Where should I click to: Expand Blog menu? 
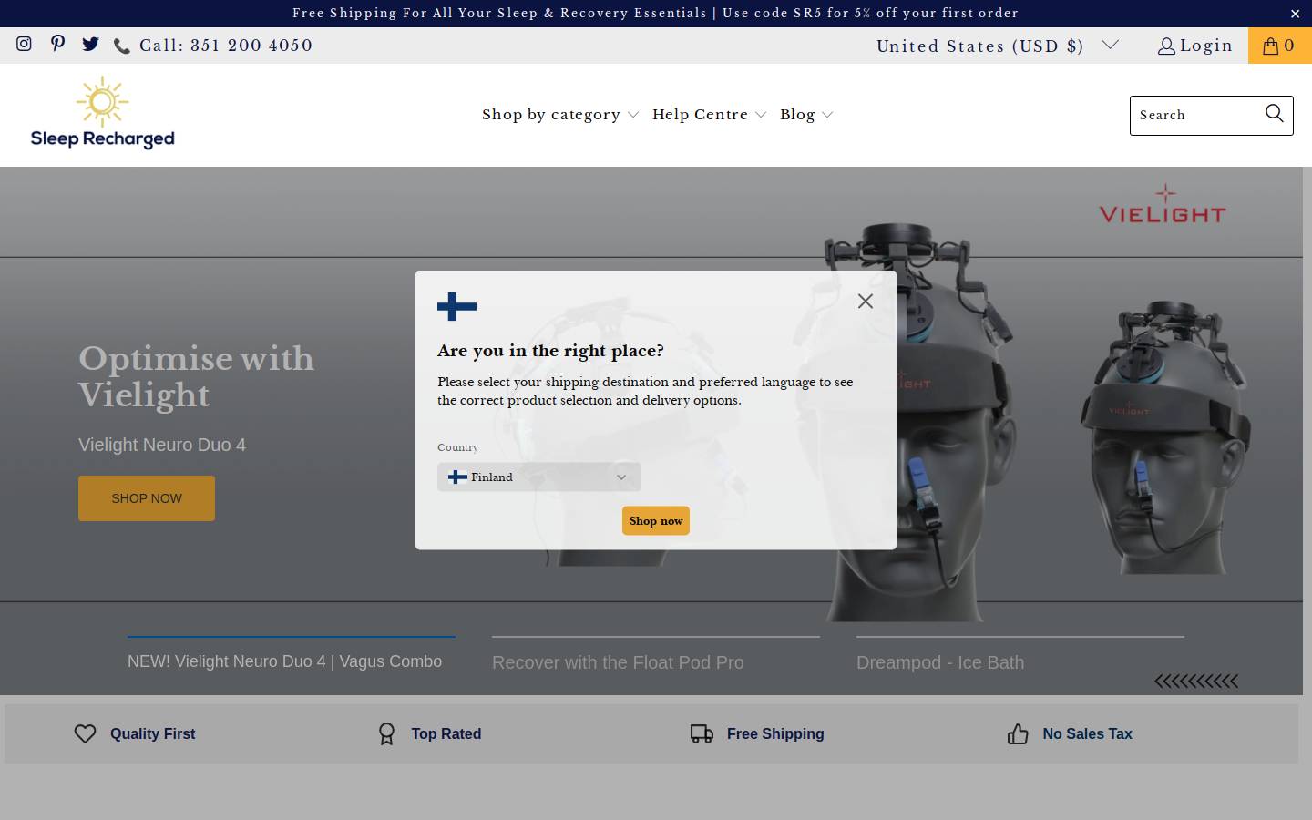coord(806,115)
